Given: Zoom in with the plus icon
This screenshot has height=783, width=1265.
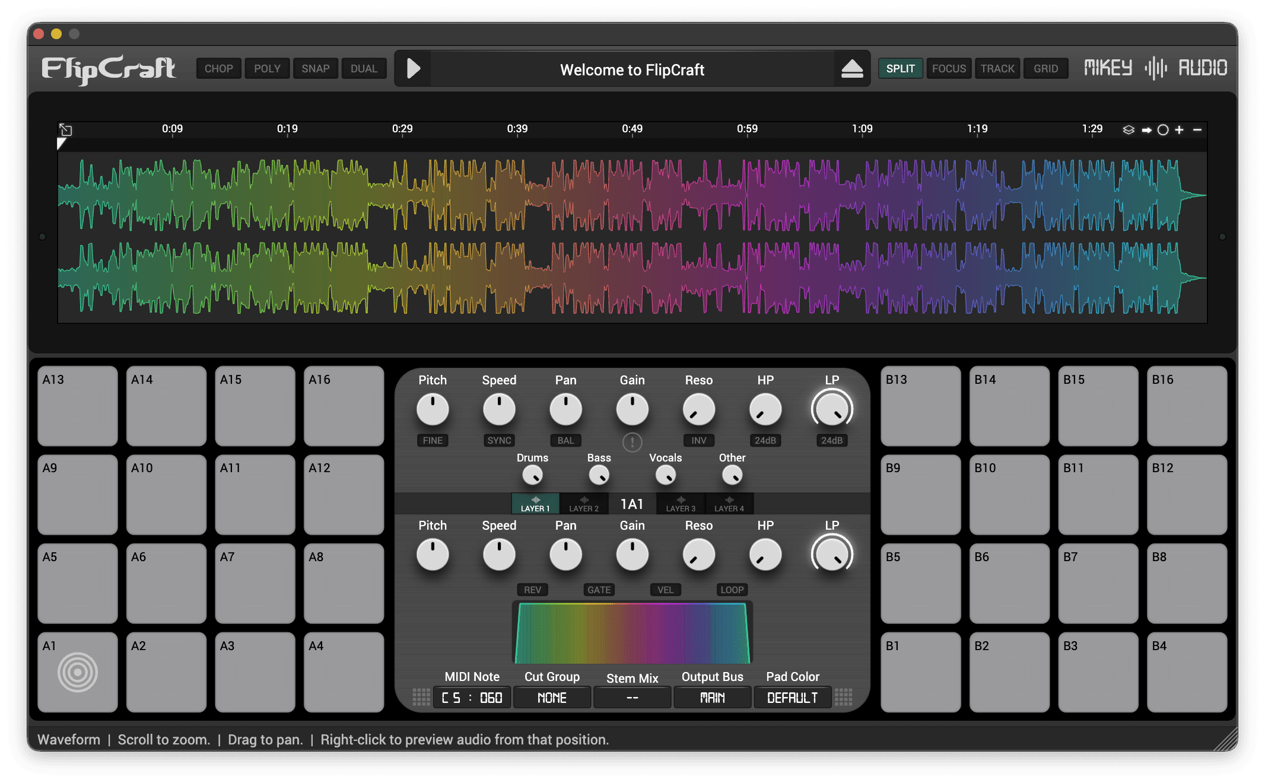Looking at the screenshot, I should click(x=1180, y=129).
